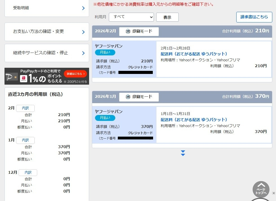Open January 配送料(おてがる配送 ゆうパケット) link
This screenshot has height=201, width=276.
point(194,120)
